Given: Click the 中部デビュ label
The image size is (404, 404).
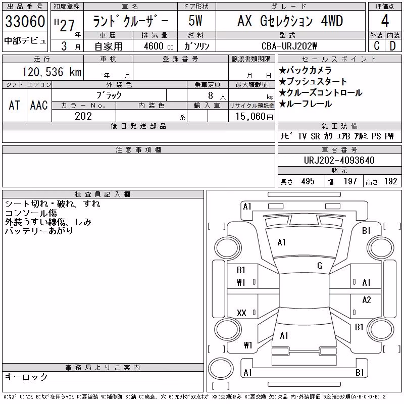Looking at the screenshot, I should (x=25, y=41).
